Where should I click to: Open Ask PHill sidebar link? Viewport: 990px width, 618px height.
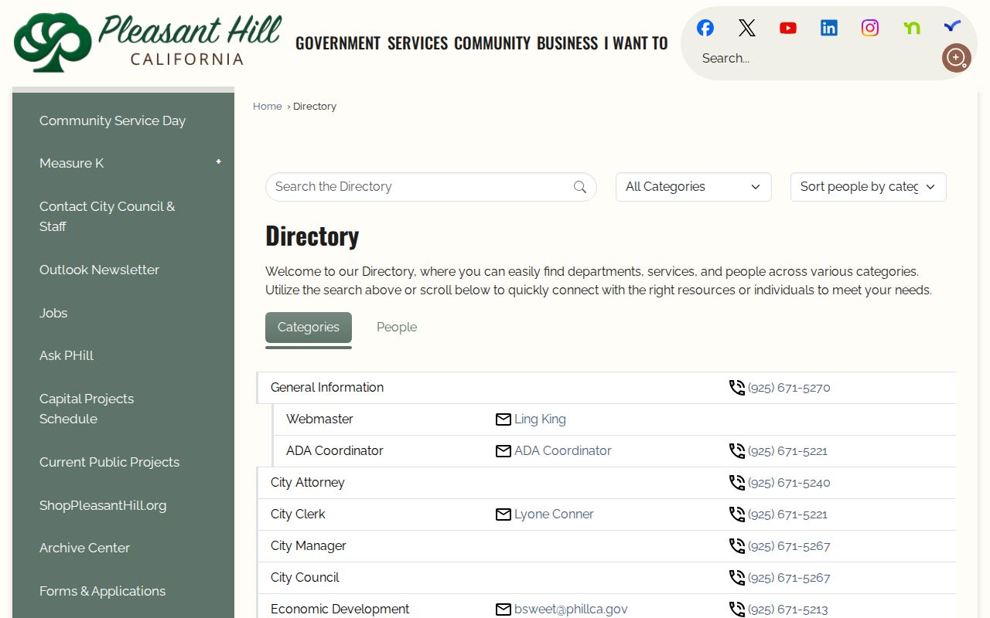(x=67, y=355)
